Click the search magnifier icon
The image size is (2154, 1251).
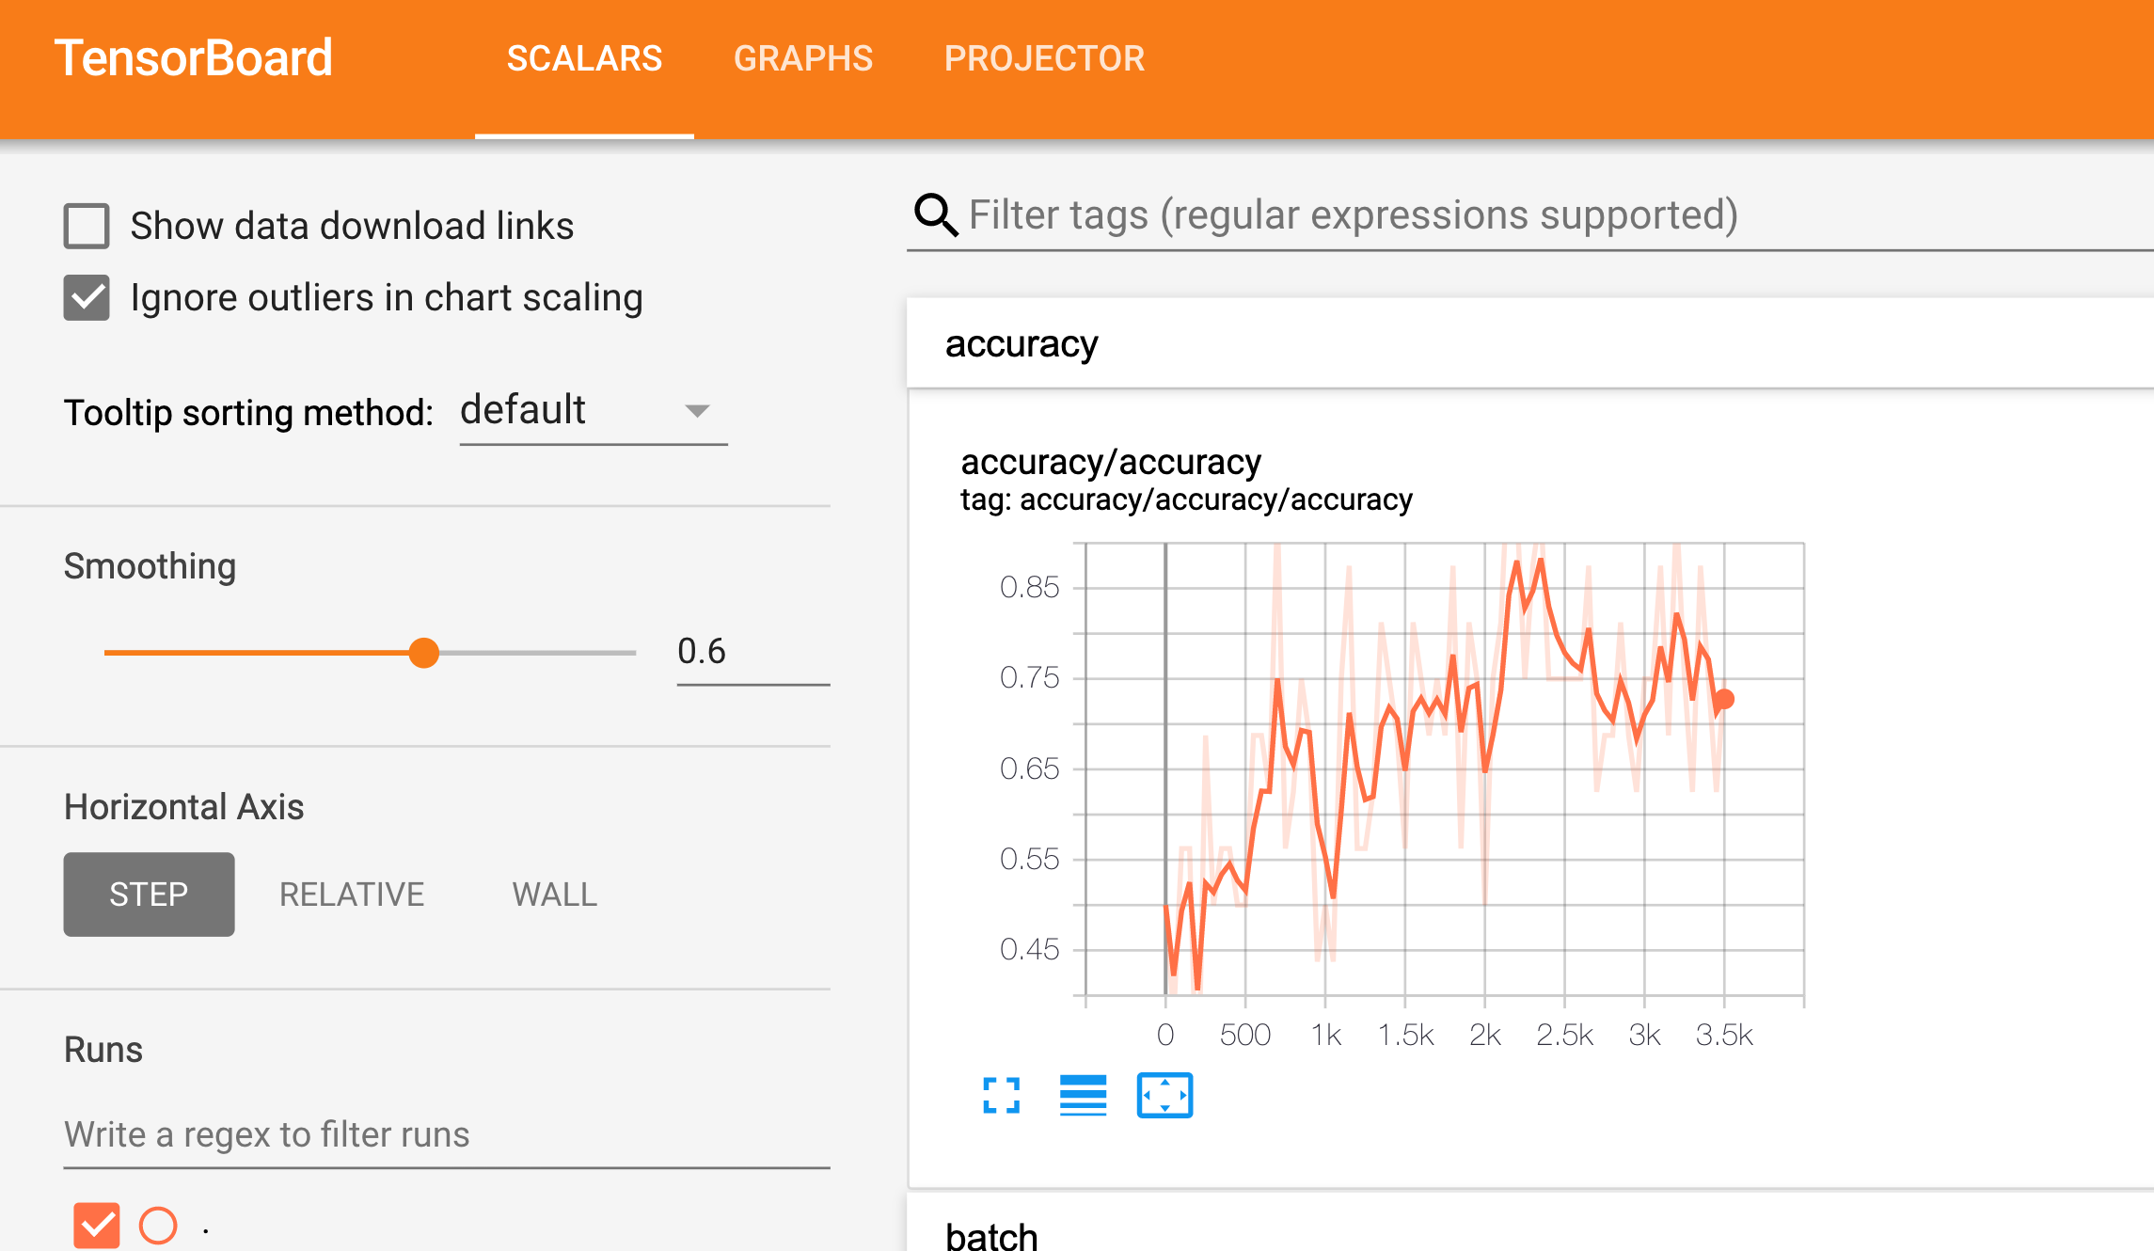pyautogui.click(x=936, y=214)
